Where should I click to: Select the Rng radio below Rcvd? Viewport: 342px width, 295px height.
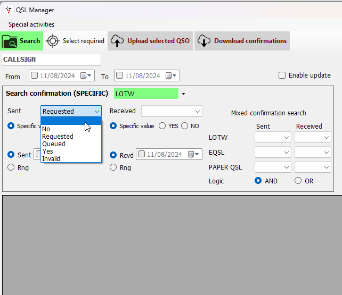(x=113, y=167)
